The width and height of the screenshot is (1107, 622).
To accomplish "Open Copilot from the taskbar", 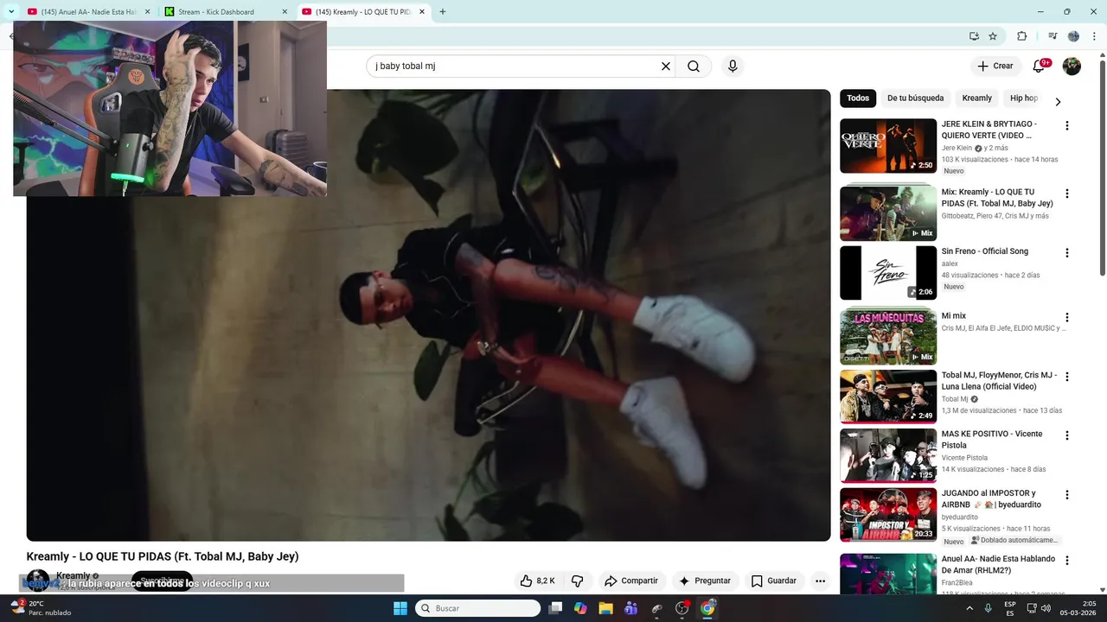I will click(580, 608).
